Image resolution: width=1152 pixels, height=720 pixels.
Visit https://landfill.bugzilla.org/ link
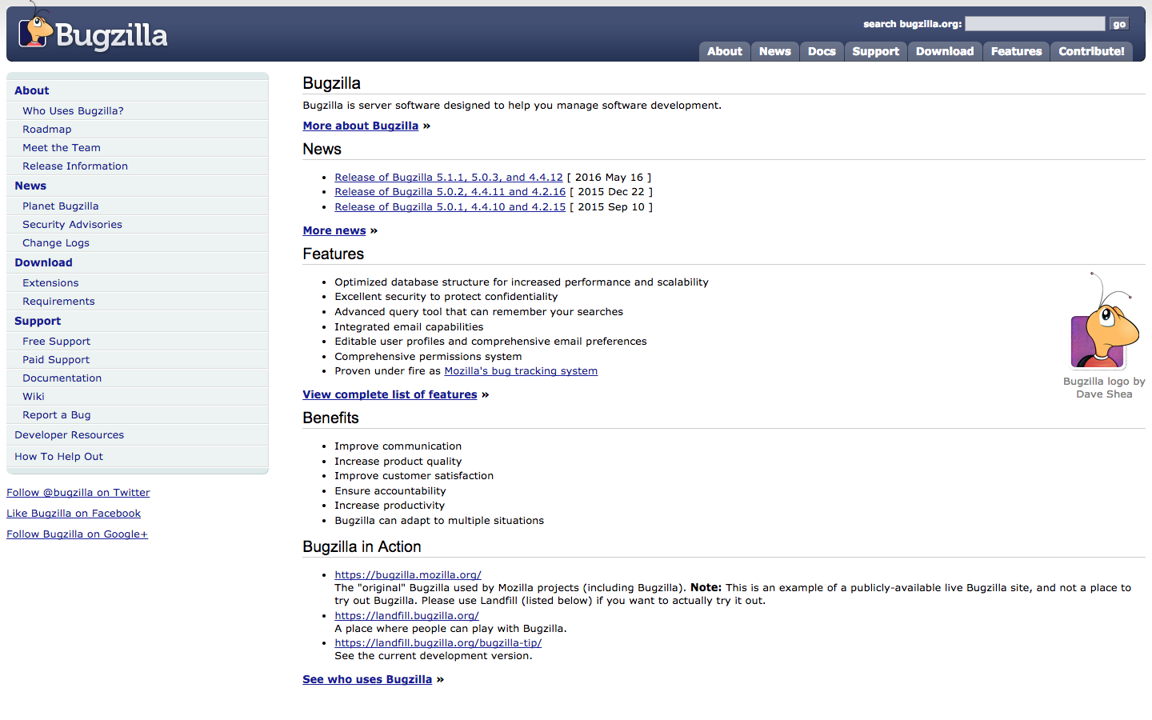(406, 616)
